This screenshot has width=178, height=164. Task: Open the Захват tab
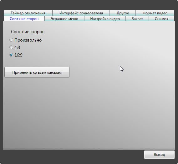pyautogui.click(x=137, y=19)
